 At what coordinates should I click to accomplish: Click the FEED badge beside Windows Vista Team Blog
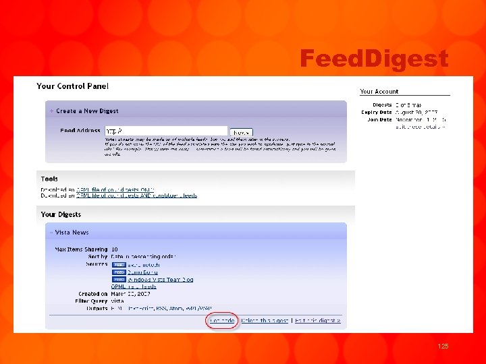(119, 280)
